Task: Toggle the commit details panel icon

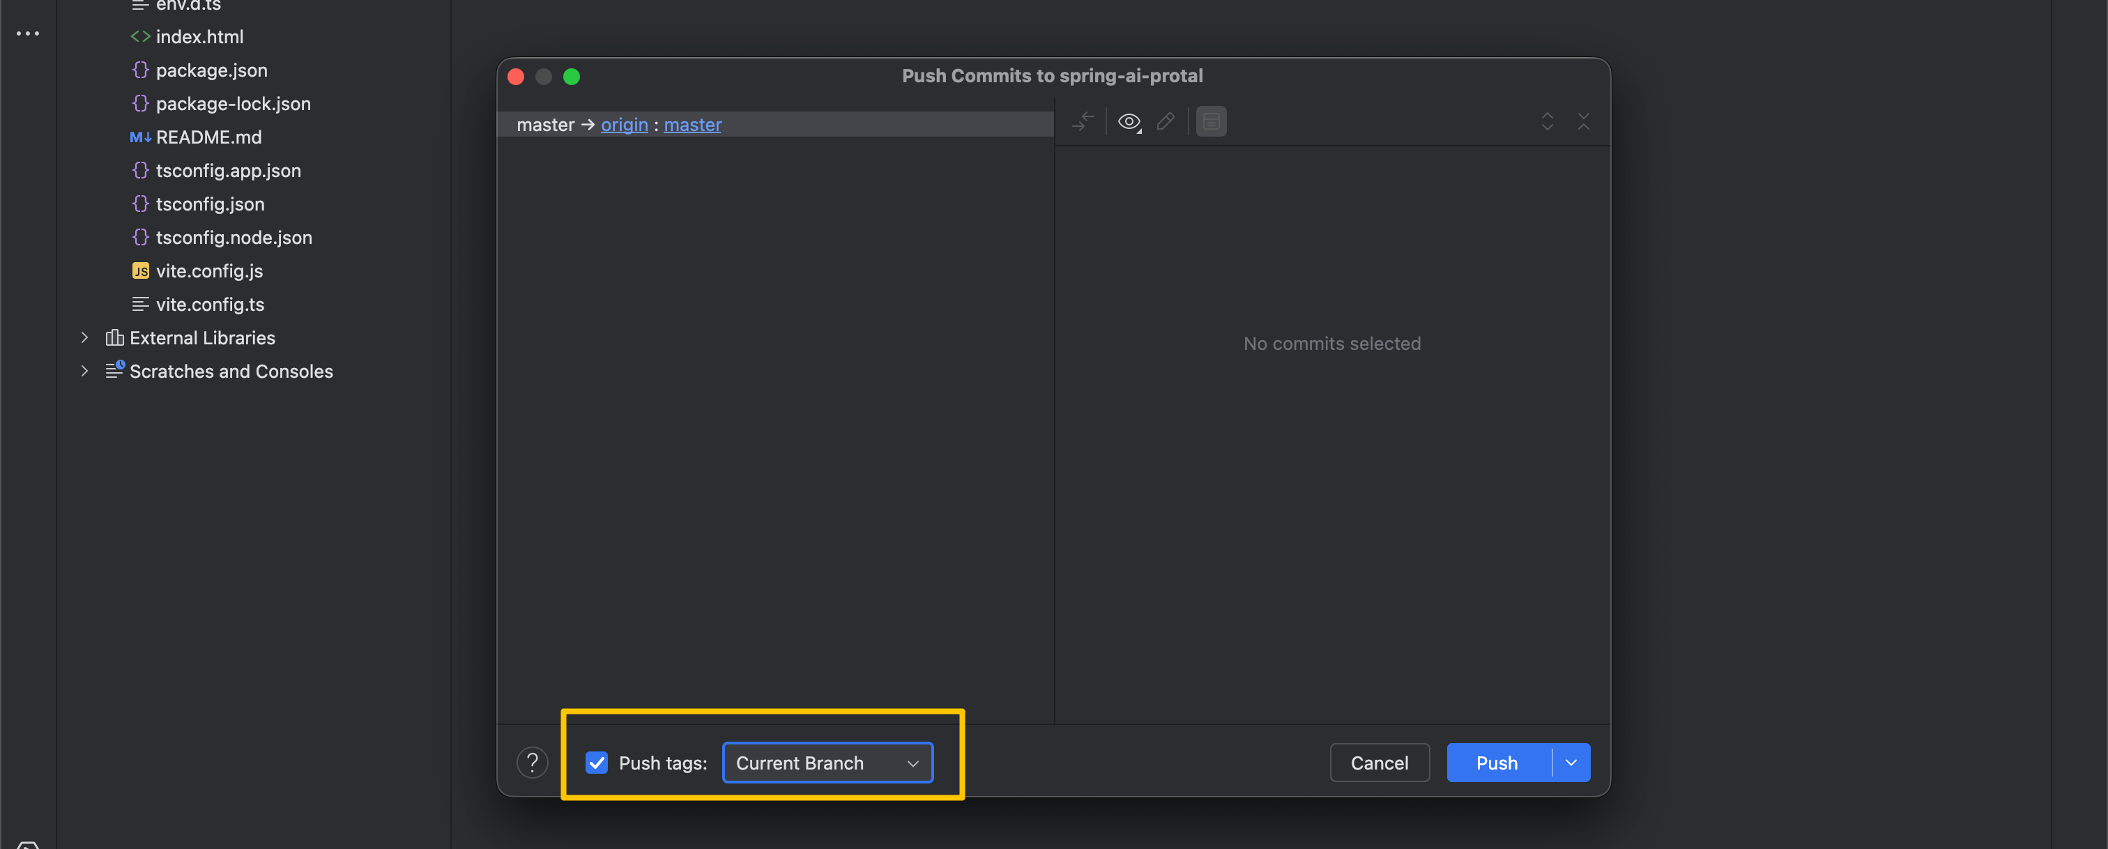Action: point(1210,122)
